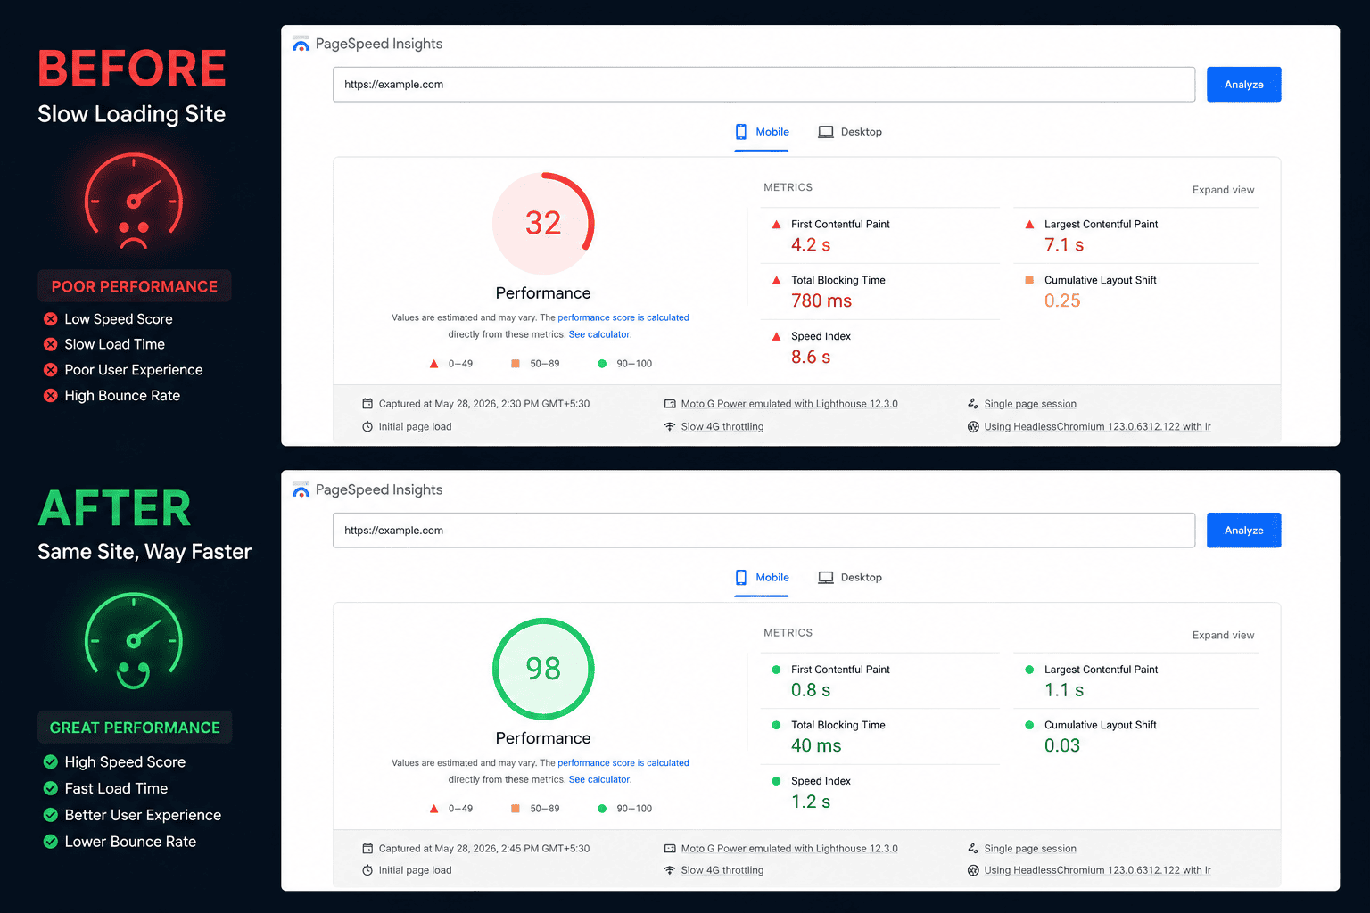This screenshot has height=913, width=1370.
Task: Click the stopwatch icon beside Initial page load in the Before panel
Action: pos(367,427)
